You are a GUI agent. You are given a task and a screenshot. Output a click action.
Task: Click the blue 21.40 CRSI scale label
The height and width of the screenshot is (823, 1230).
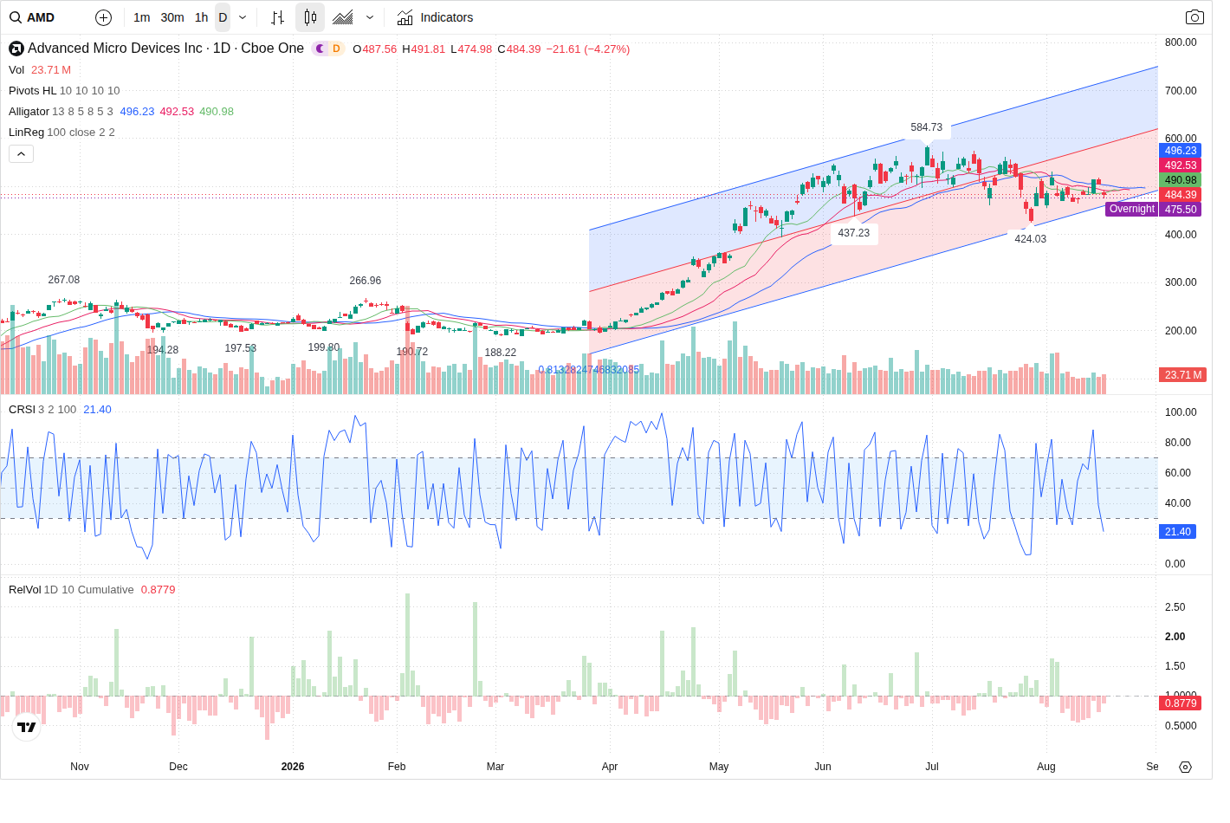click(1177, 532)
